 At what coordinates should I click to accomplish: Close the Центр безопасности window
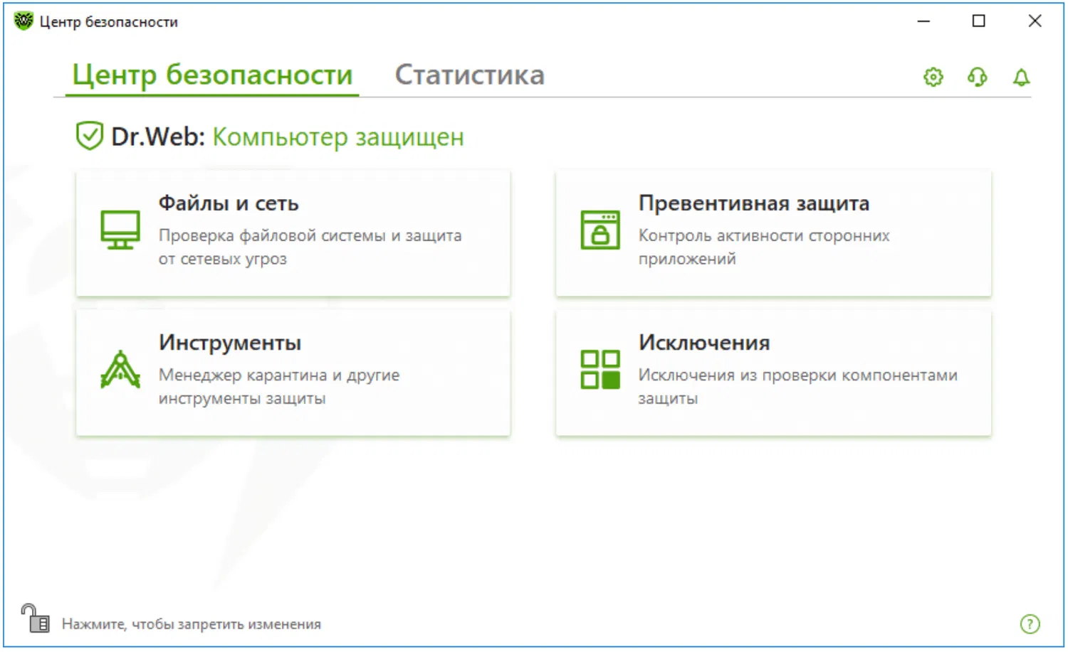[1035, 21]
